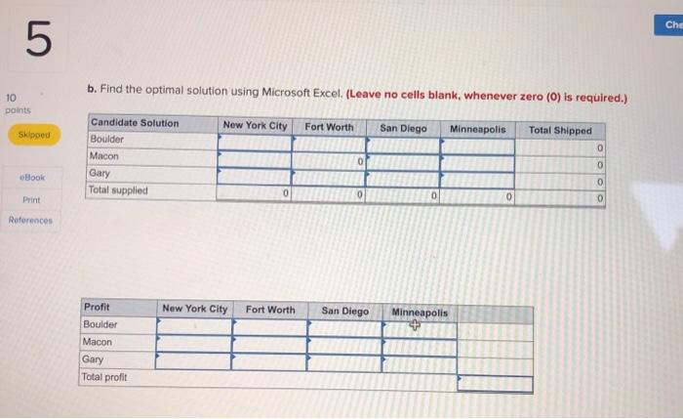Click the blue Check button at top right
683x419 pixels.
click(x=668, y=24)
